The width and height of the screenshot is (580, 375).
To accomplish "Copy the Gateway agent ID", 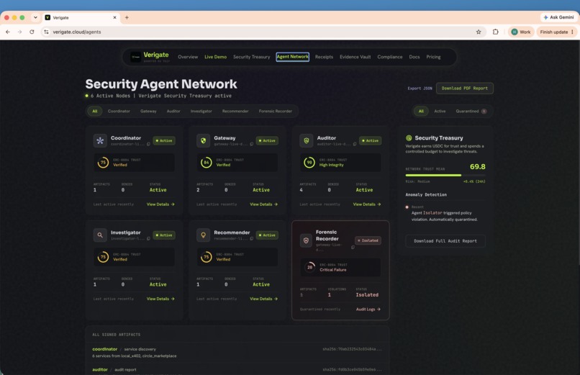I will click(x=252, y=144).
